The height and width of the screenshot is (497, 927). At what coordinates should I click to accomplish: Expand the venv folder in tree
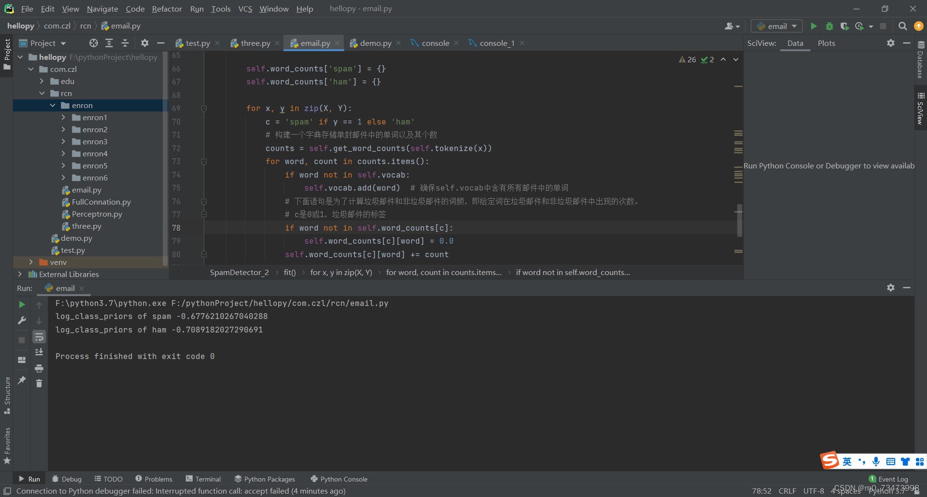(x=31, y=262)
